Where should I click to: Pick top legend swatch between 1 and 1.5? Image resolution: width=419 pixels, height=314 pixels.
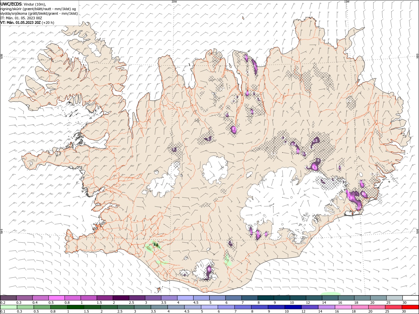[88, 298]
